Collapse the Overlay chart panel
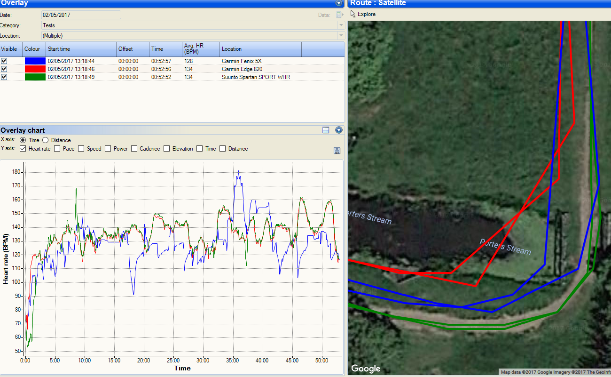 (x=339, y=130)
